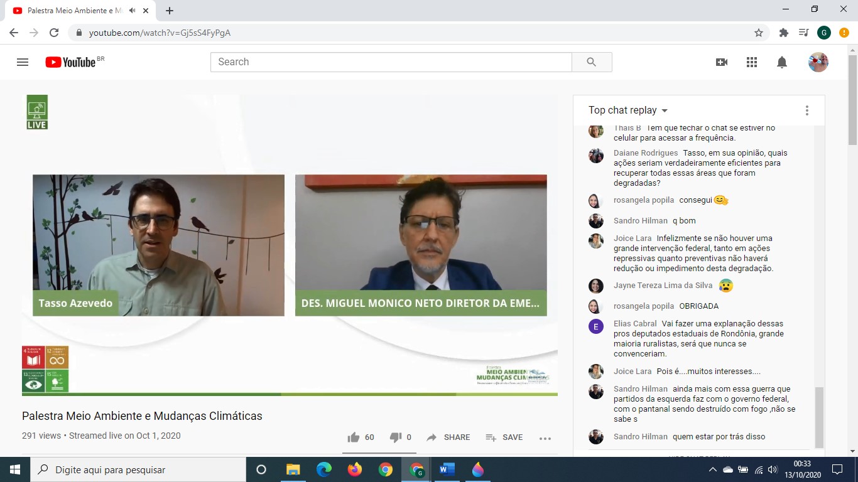Dislike the video with thumbs down
The width and height of the screenshot is (858, 482).
396,437
